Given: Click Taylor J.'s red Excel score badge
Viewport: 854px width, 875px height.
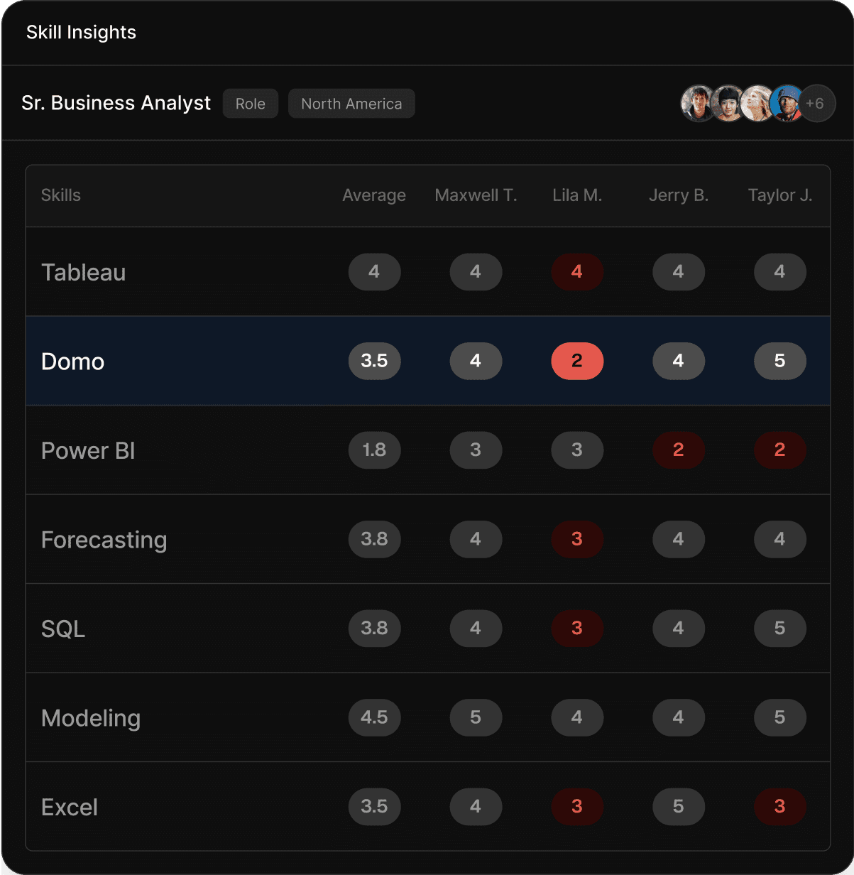Looking at the screenshot, I should pos(779,807).
